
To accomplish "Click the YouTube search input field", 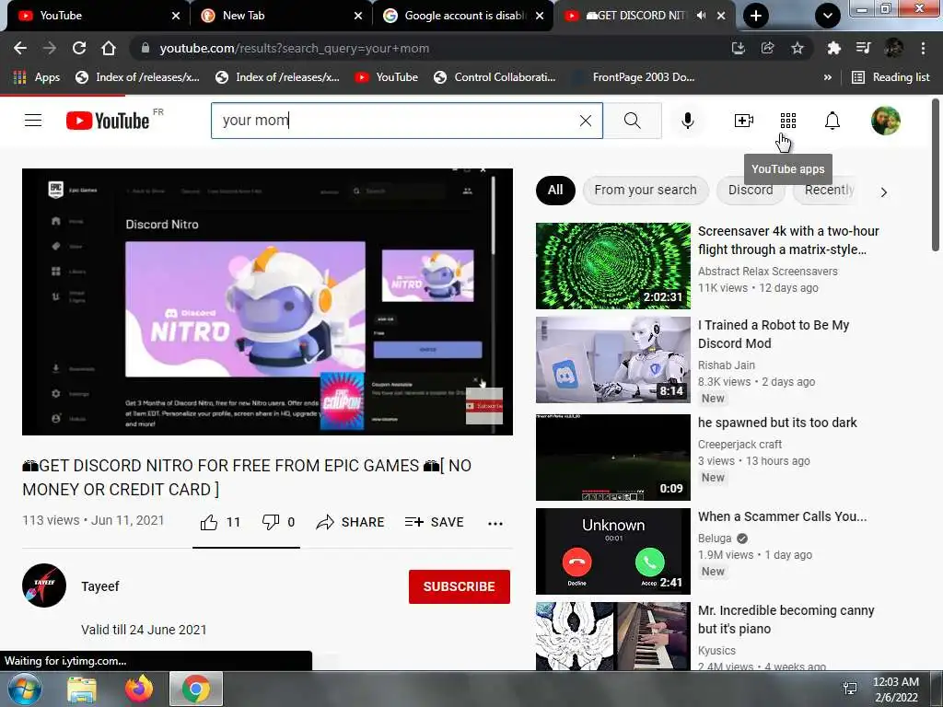I will click(397, 121).
